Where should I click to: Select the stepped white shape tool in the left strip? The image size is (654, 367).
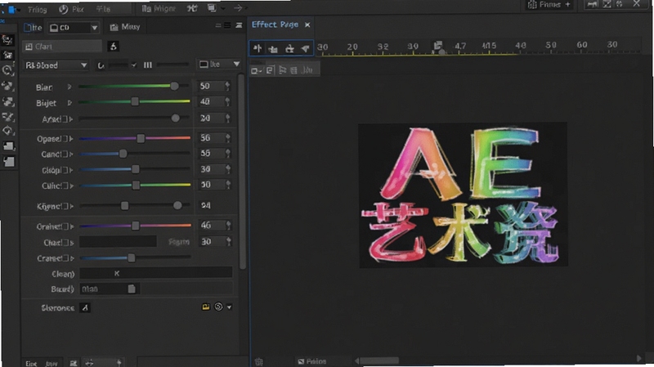[8, 146]
